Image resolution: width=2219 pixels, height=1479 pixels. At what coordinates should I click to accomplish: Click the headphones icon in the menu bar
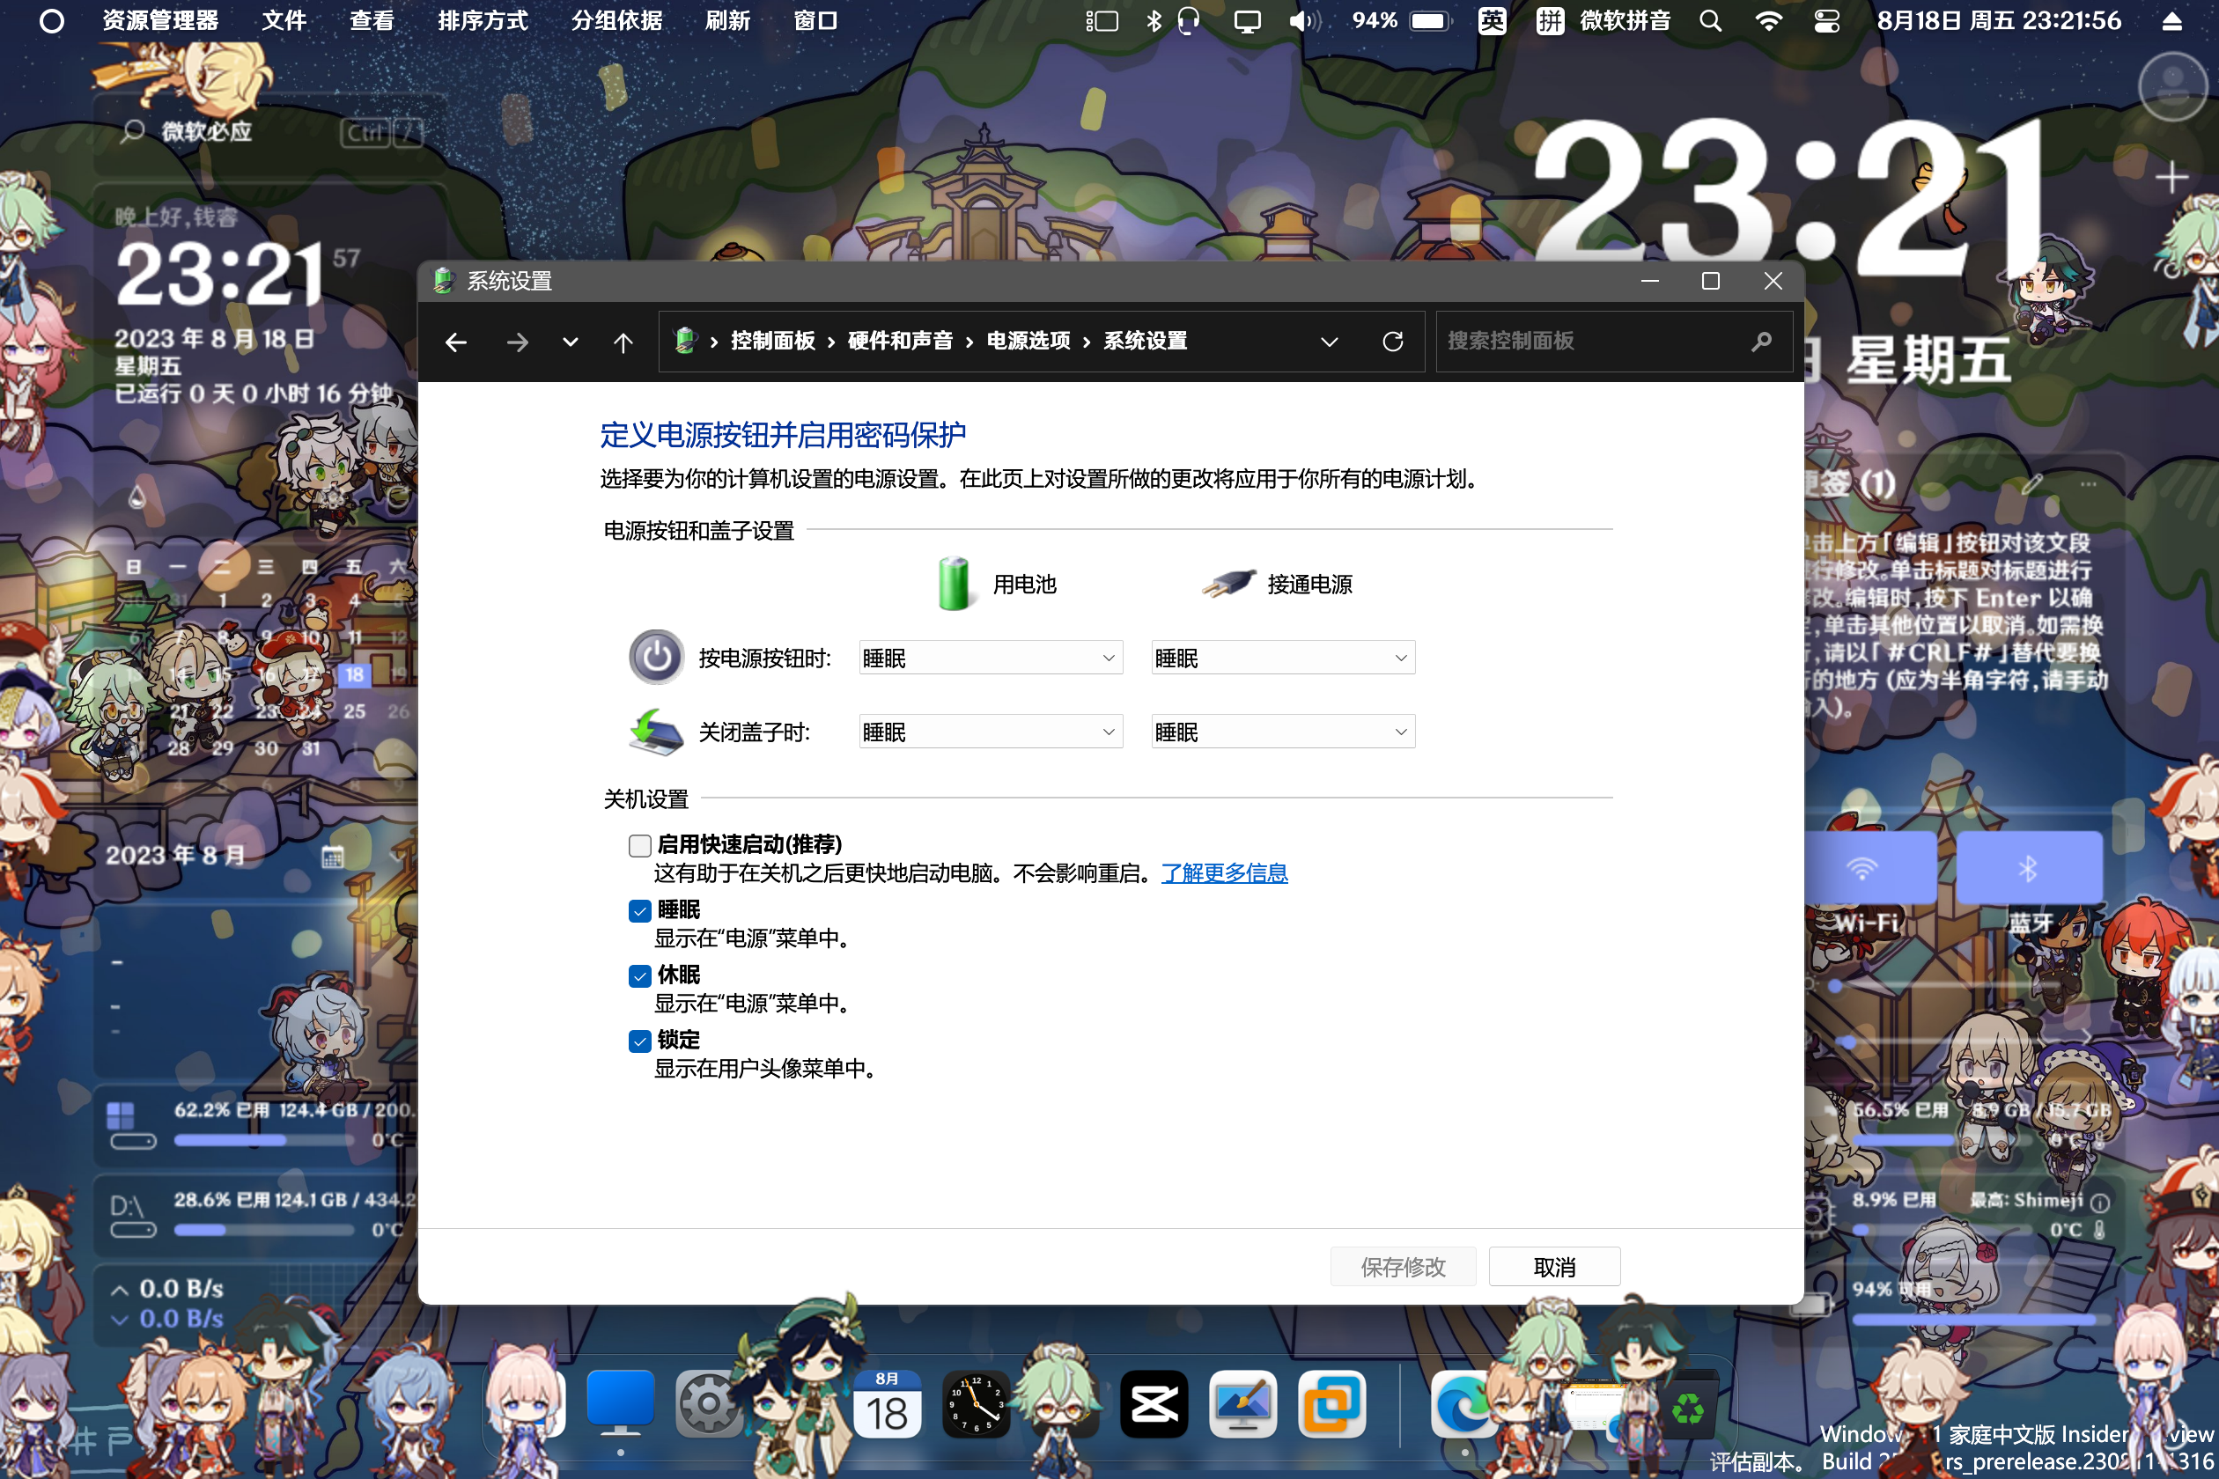(x=1190, y=21)
